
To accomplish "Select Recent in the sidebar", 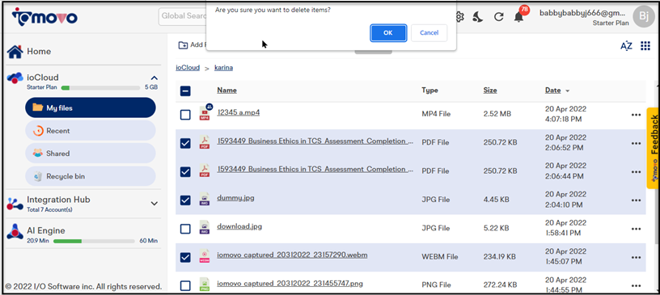I will pos(91,131).
